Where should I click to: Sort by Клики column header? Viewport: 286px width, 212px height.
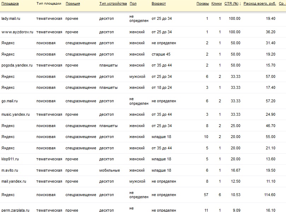point(216,4)
